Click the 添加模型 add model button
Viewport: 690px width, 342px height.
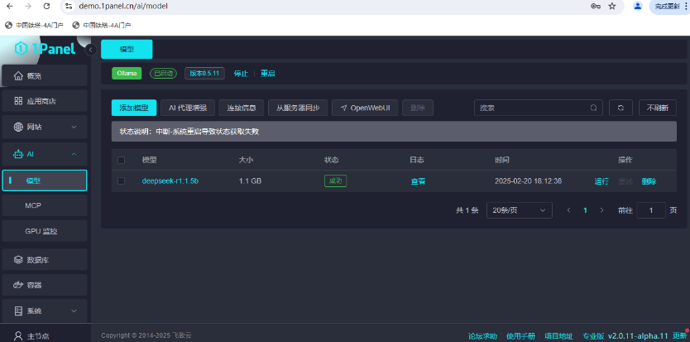(x=134, y=108)
